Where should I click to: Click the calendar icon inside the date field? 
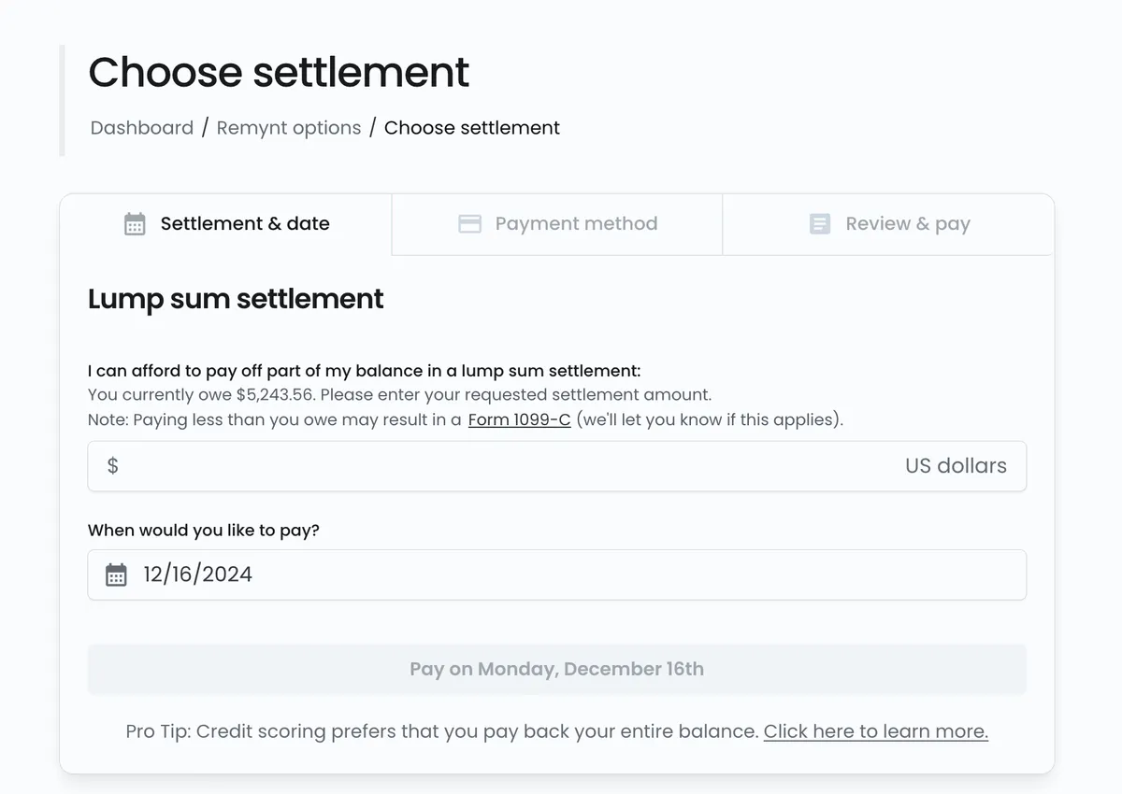pyautogui.click(x=116, y=574)
